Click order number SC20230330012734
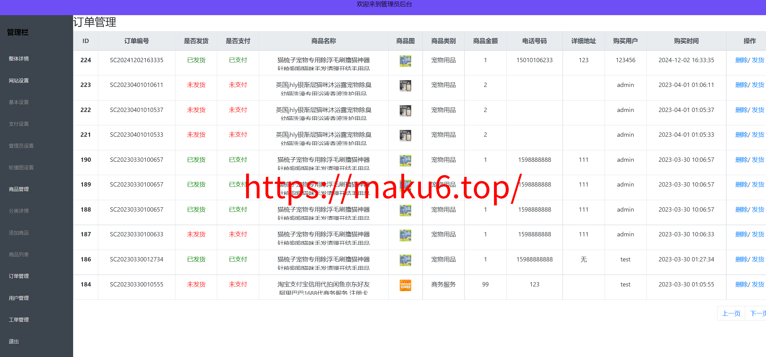This screenshot has height=357, width=766. click(136, 259)
